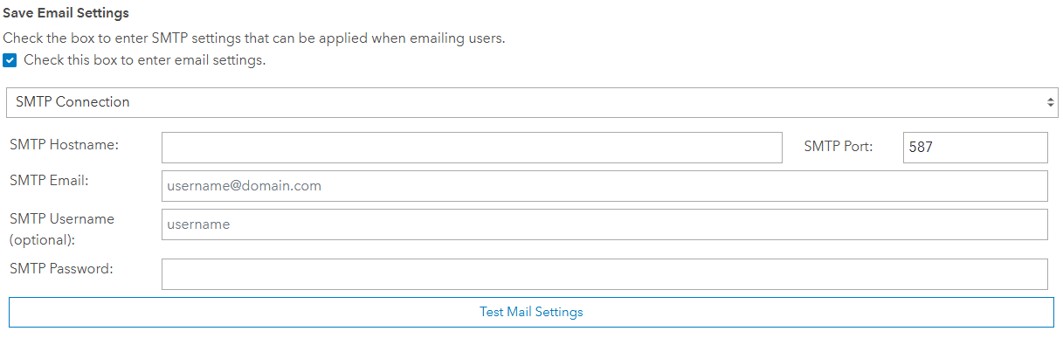Click the 'Save Email Settings' heading
Screen dimensions: 1063x352
tap(66, 13)
